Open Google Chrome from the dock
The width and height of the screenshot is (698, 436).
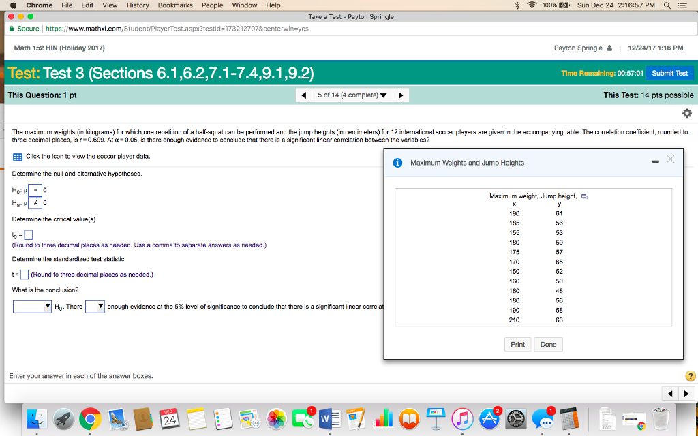[91, 419]
